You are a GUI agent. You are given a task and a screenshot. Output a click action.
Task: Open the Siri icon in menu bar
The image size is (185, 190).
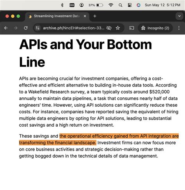[139, 5]
